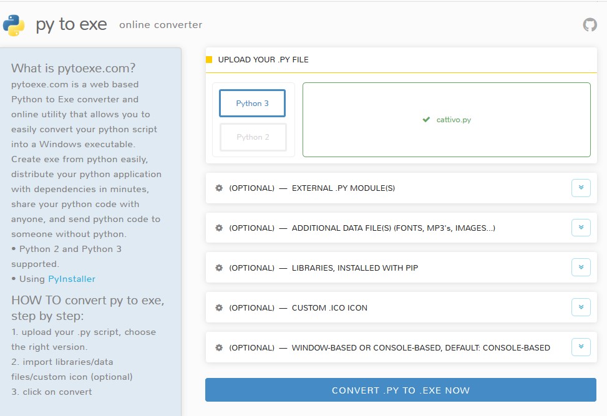Click the gear icon beside External .PY Module(s)
This screenshot has width=607, height=416.
(x=219, y=188)
